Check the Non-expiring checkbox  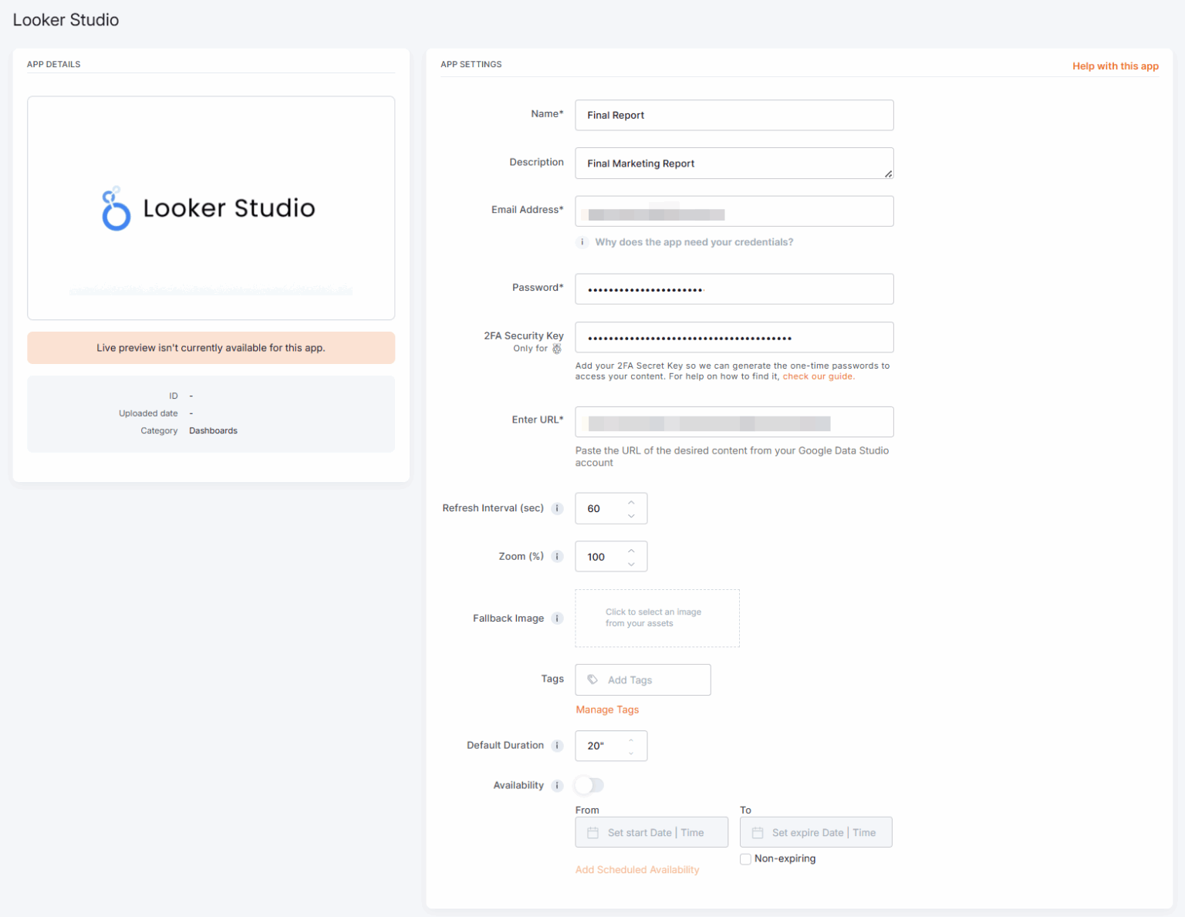pyautogui.click(x=745, y=859)
